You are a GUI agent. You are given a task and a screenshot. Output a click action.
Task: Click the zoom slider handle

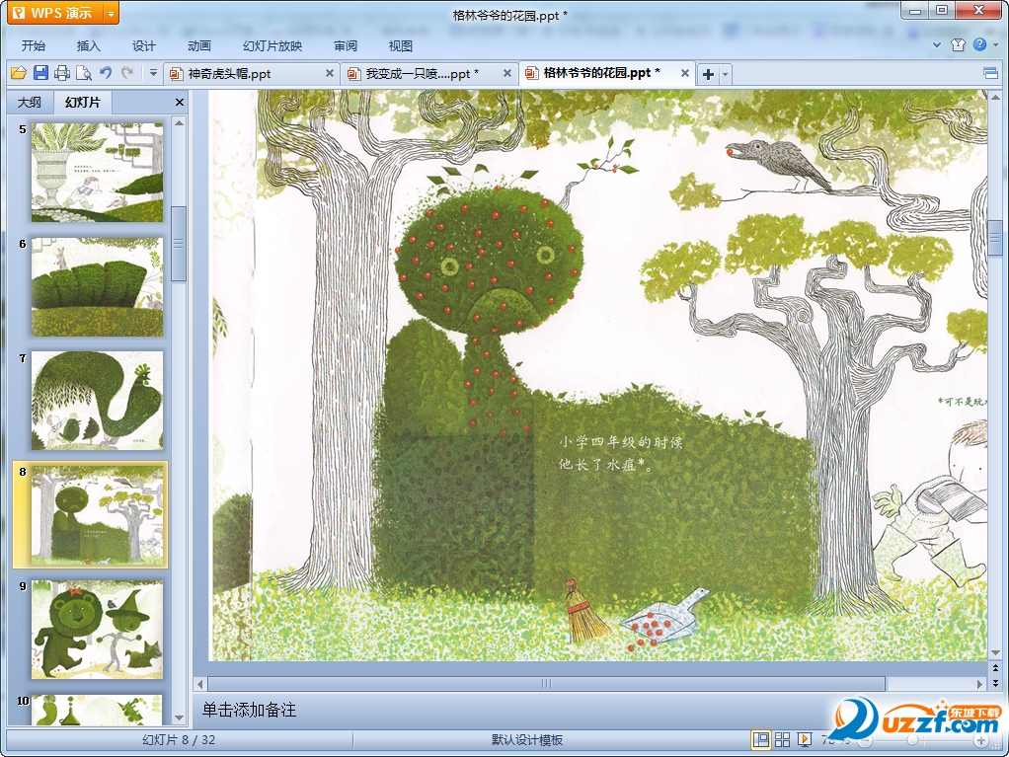[x=912, y=741]
